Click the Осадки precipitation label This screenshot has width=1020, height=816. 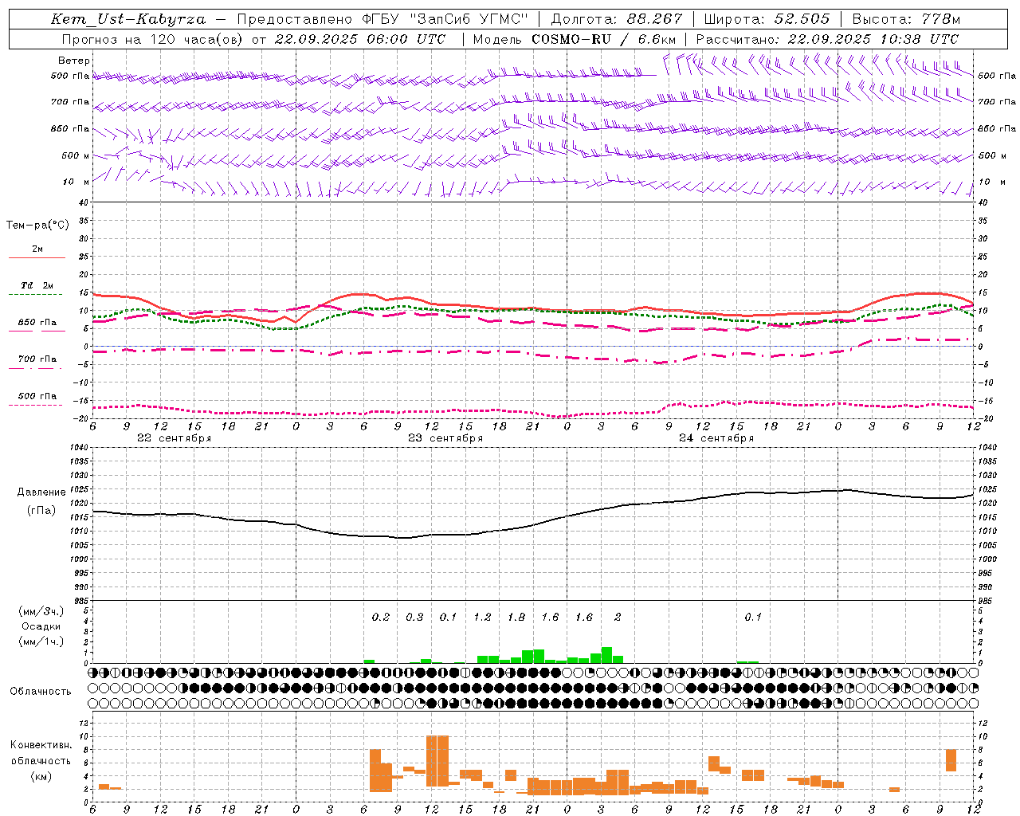pos(41,626)
